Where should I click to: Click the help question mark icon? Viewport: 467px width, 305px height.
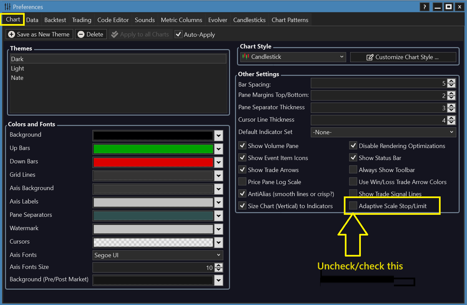pyautogui.click(x=424, y=7)
